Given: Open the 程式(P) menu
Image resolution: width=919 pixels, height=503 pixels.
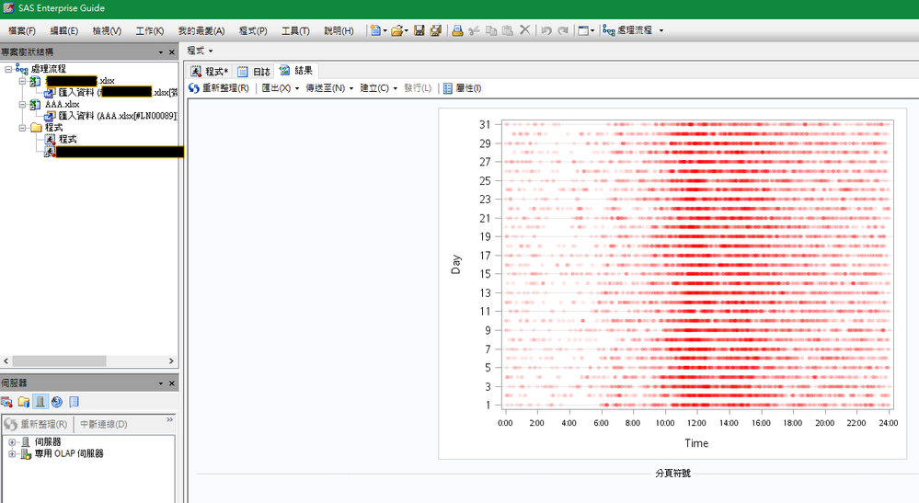Looking at the screenshot, I should point(253,30).
